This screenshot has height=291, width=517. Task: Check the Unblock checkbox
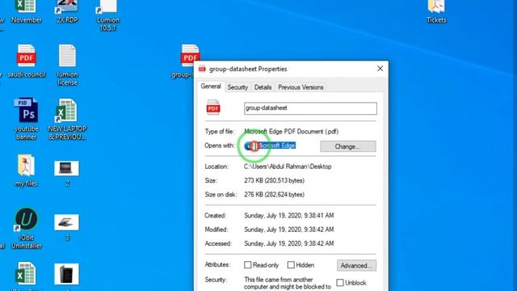click(340, 283)
